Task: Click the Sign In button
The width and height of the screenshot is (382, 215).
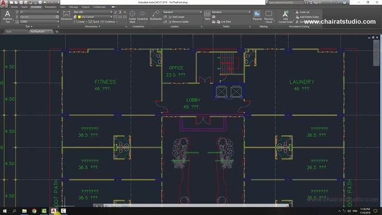Action: [x=316, y=2]
